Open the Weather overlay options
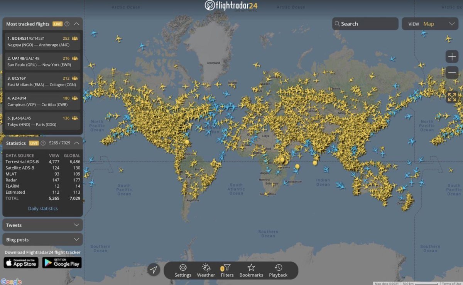Screen dimensions: 463x285 point(206,270)
